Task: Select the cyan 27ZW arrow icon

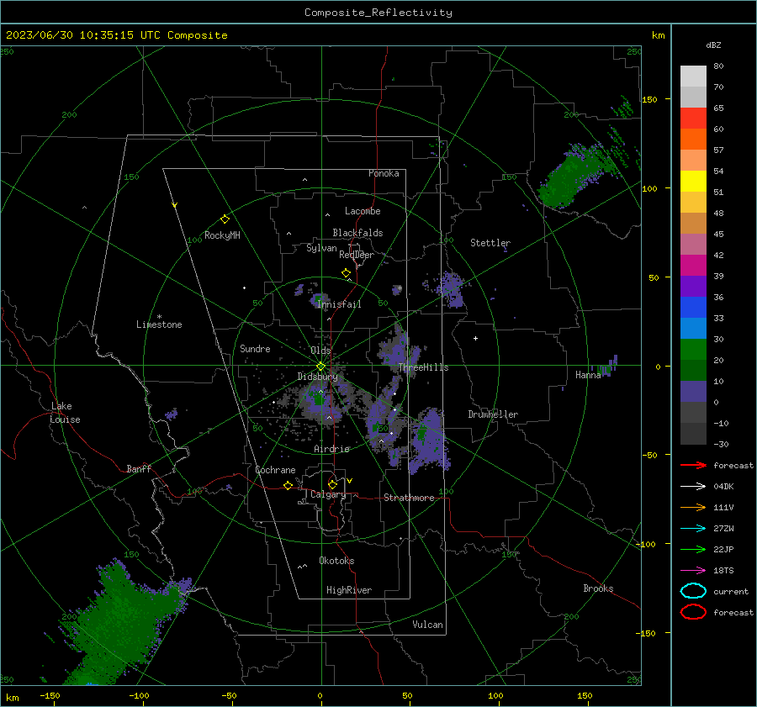Action: pyautogui.click(x=693, y=529)
